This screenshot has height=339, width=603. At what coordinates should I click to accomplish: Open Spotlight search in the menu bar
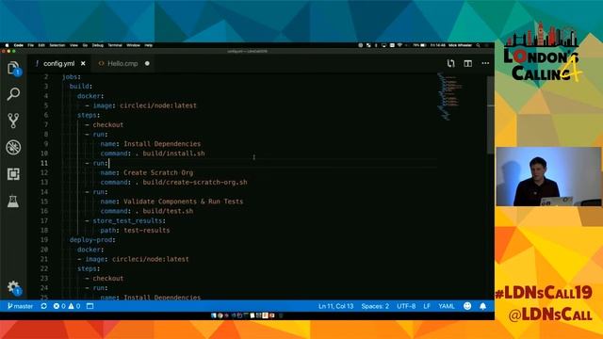[x=478, y=45]
